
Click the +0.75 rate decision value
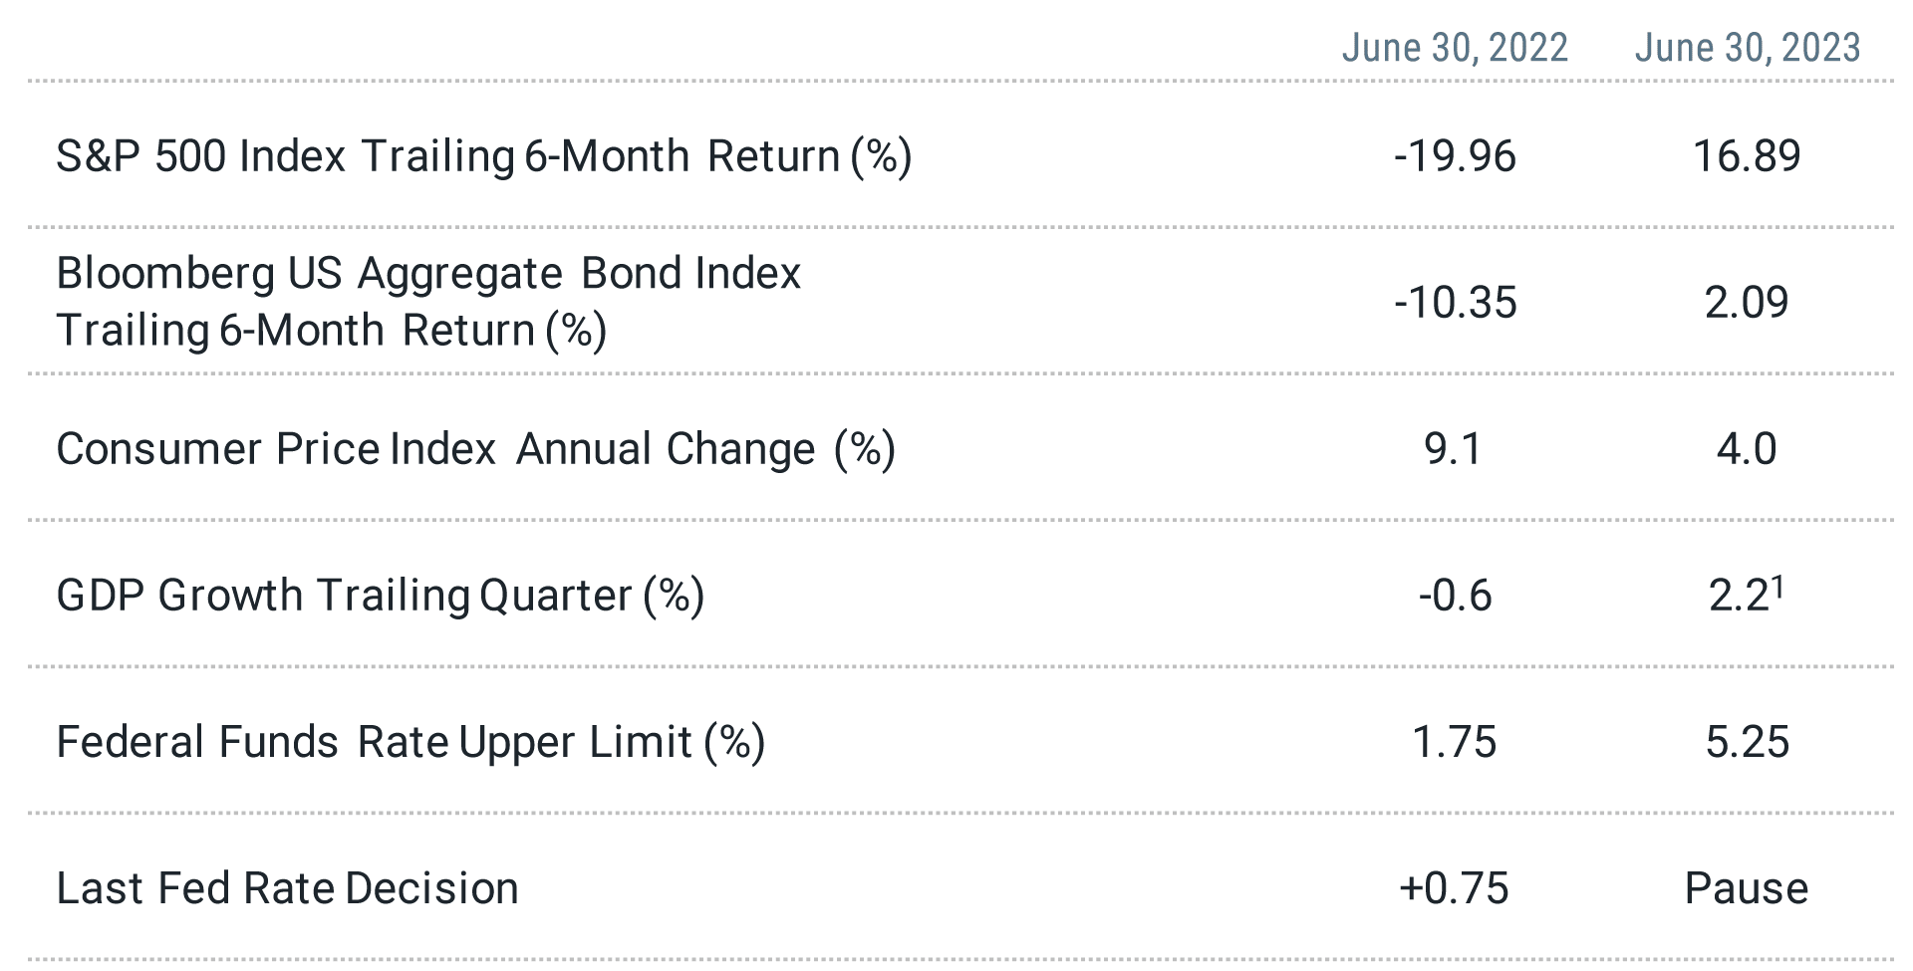1455,888
